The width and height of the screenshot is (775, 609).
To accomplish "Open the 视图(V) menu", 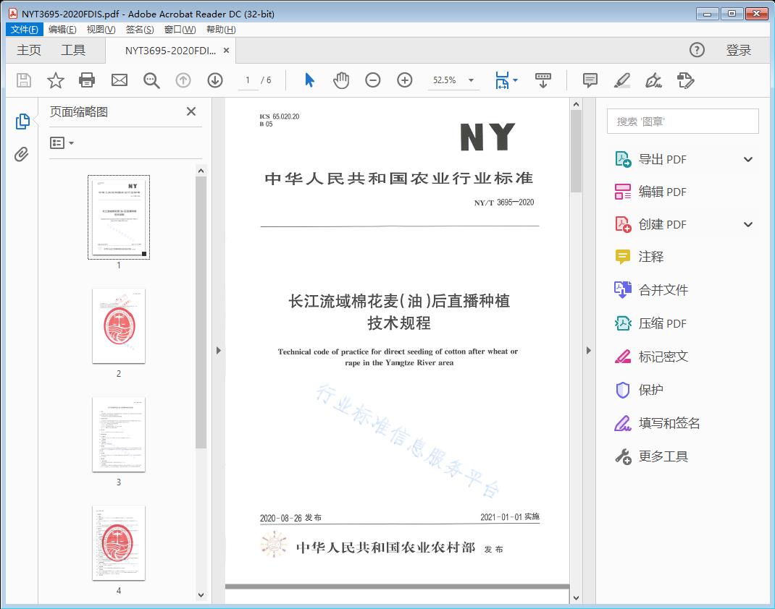I will pos(101,30).
